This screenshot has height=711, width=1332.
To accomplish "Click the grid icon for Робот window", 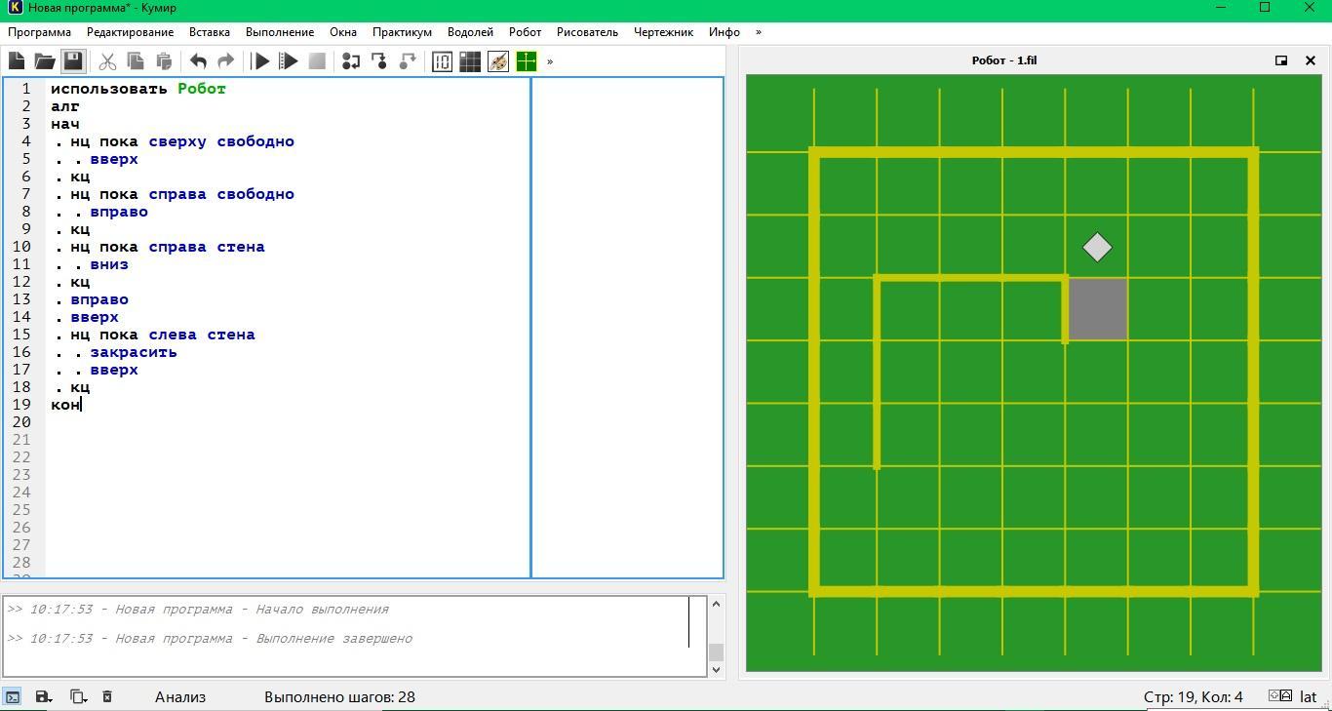I will pyautogui.click(x=470, y=61).
